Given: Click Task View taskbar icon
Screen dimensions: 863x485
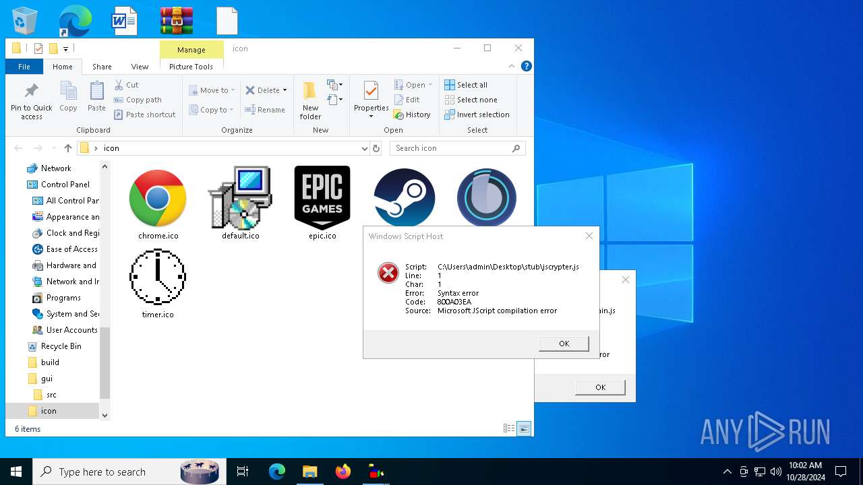Looking at the screenshot, I should point(243,472).
